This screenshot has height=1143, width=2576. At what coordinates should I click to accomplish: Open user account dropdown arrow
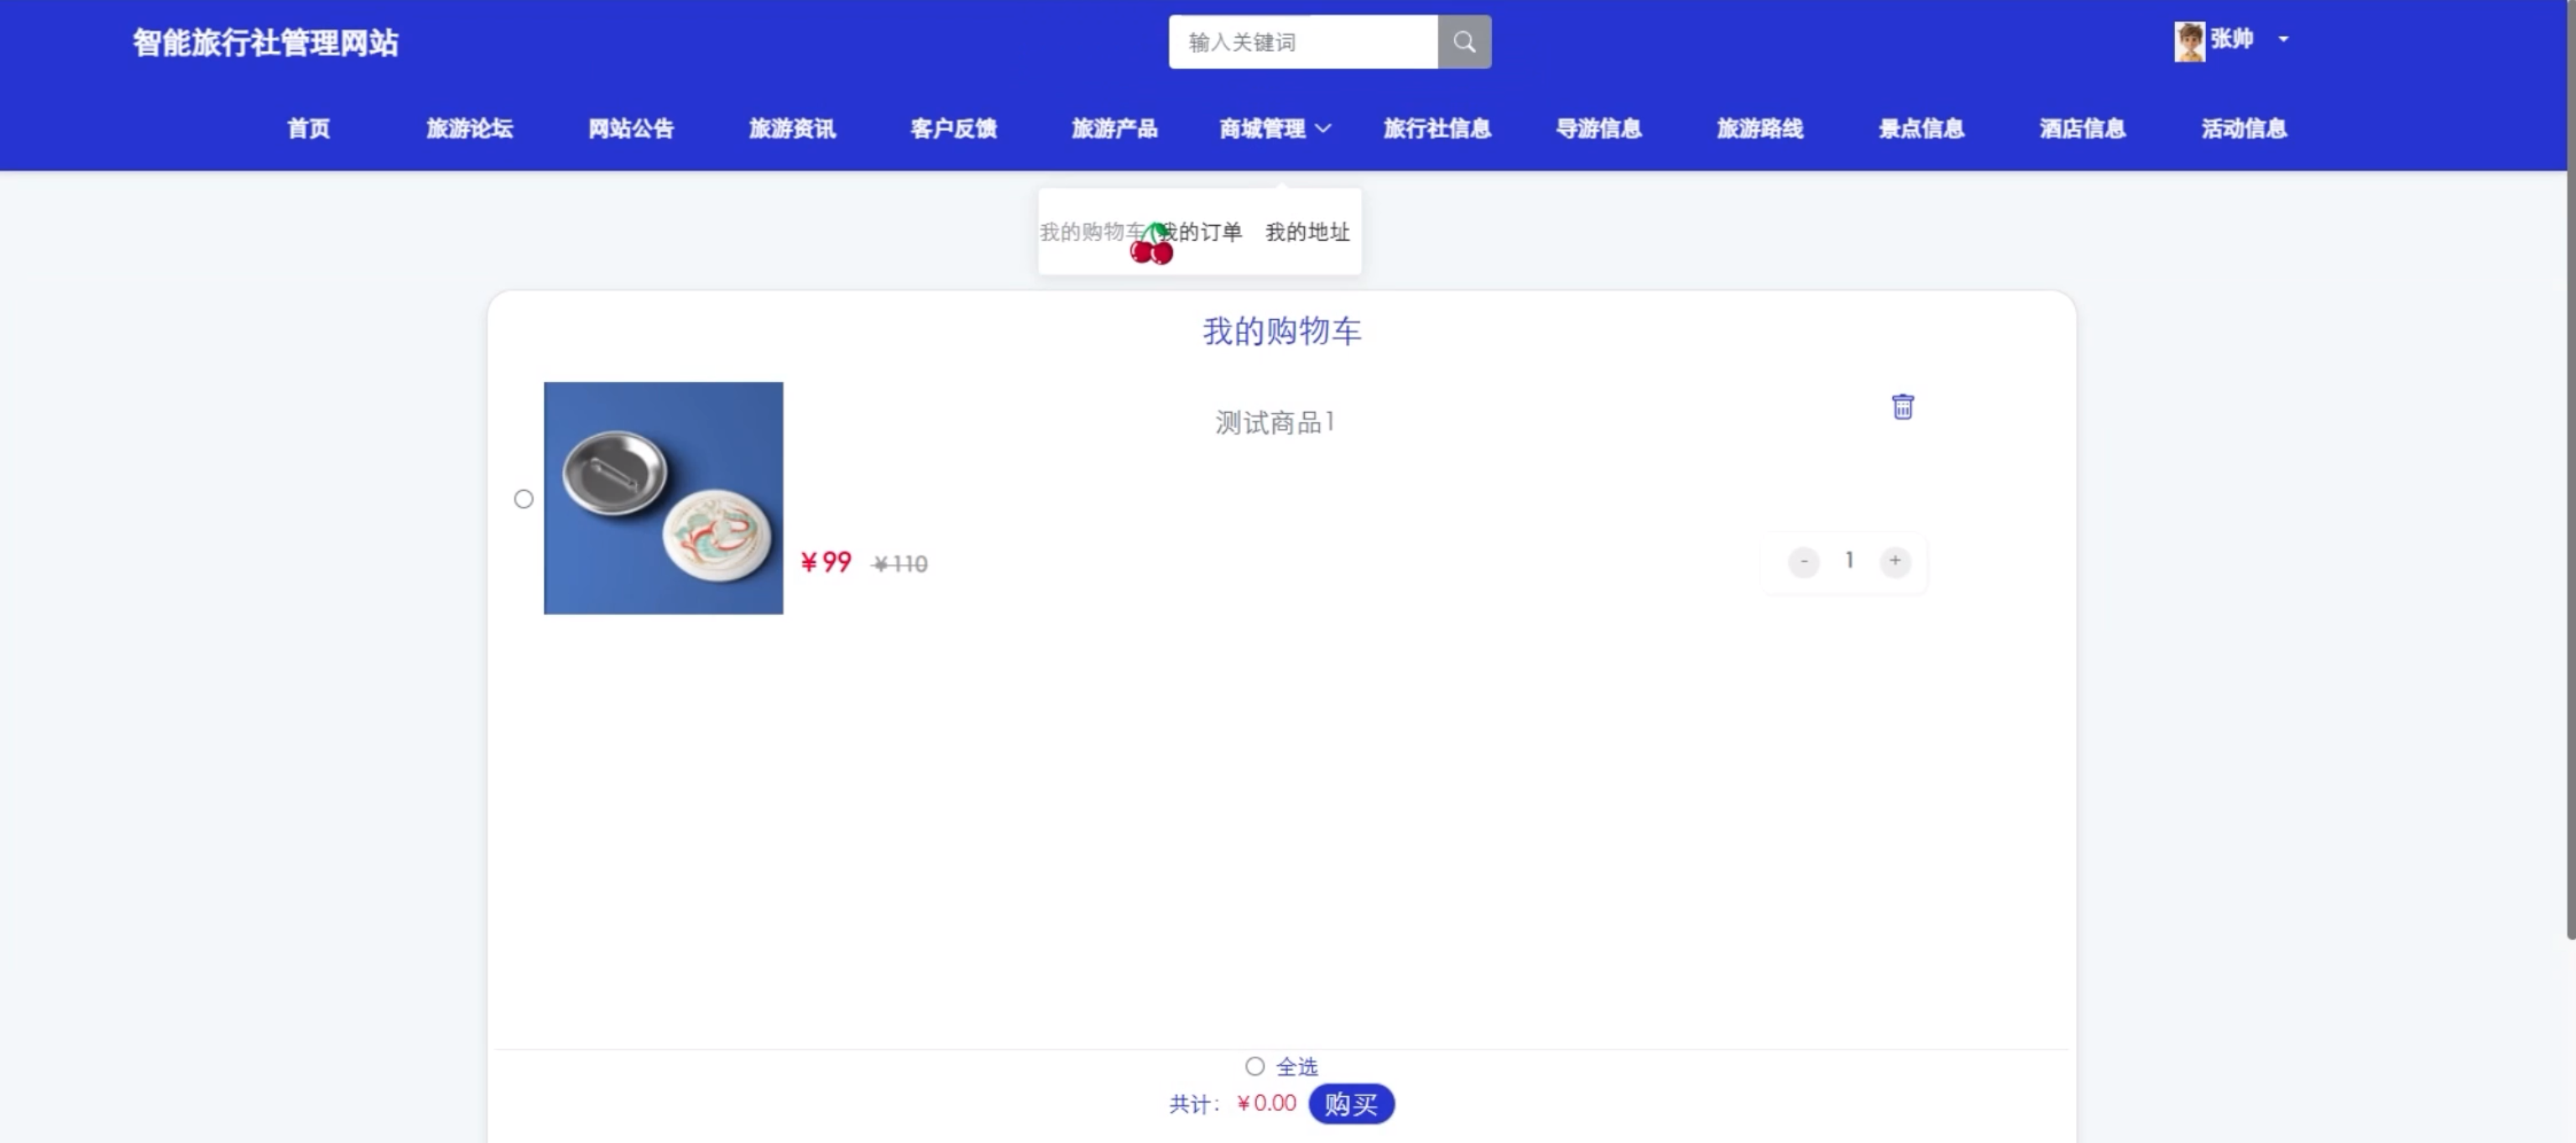pyautogui.click(x=2283, y=40)
